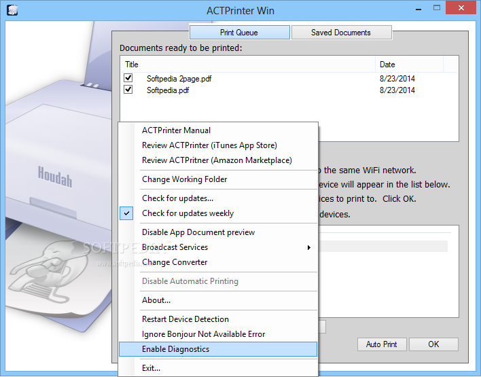The width and height of the screenshot is (481, 377).
Task: Choose Review ACTPrinter (iTunes App Store)
Action: pyautogui.click(x=218, y=145)
